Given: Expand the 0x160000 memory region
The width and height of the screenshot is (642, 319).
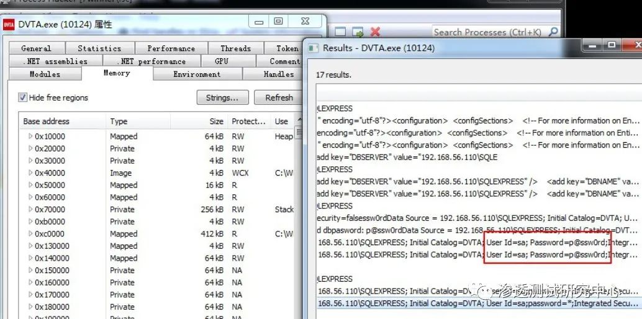Looking at the screenshot, I should tap(30, 282).
